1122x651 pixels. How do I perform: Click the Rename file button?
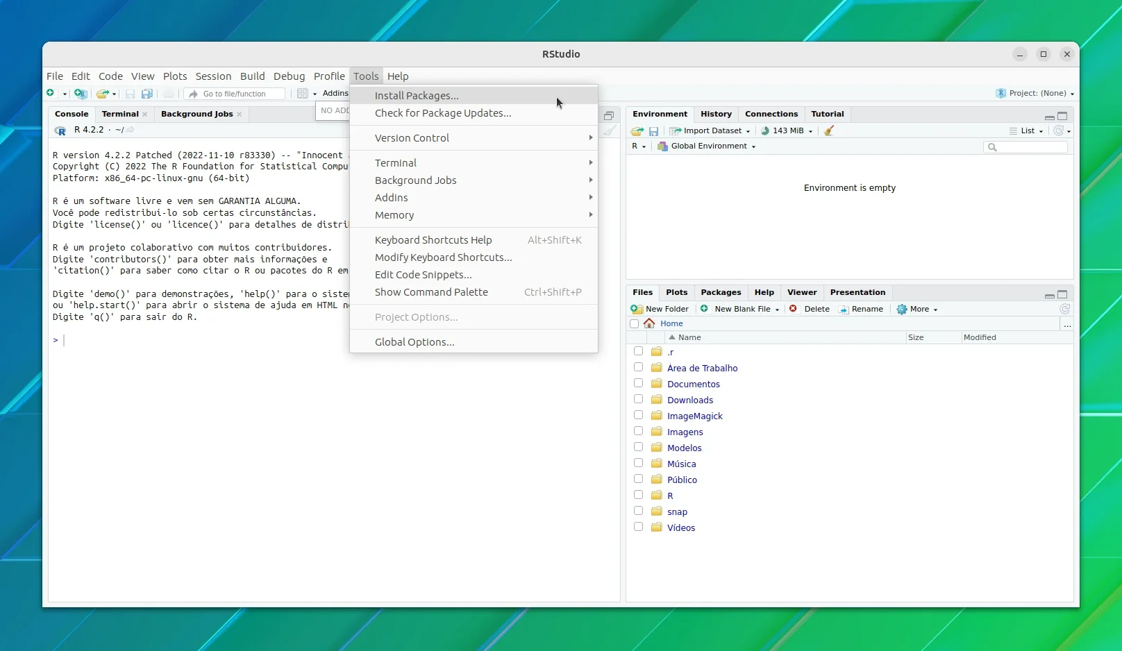click(861, 309)
